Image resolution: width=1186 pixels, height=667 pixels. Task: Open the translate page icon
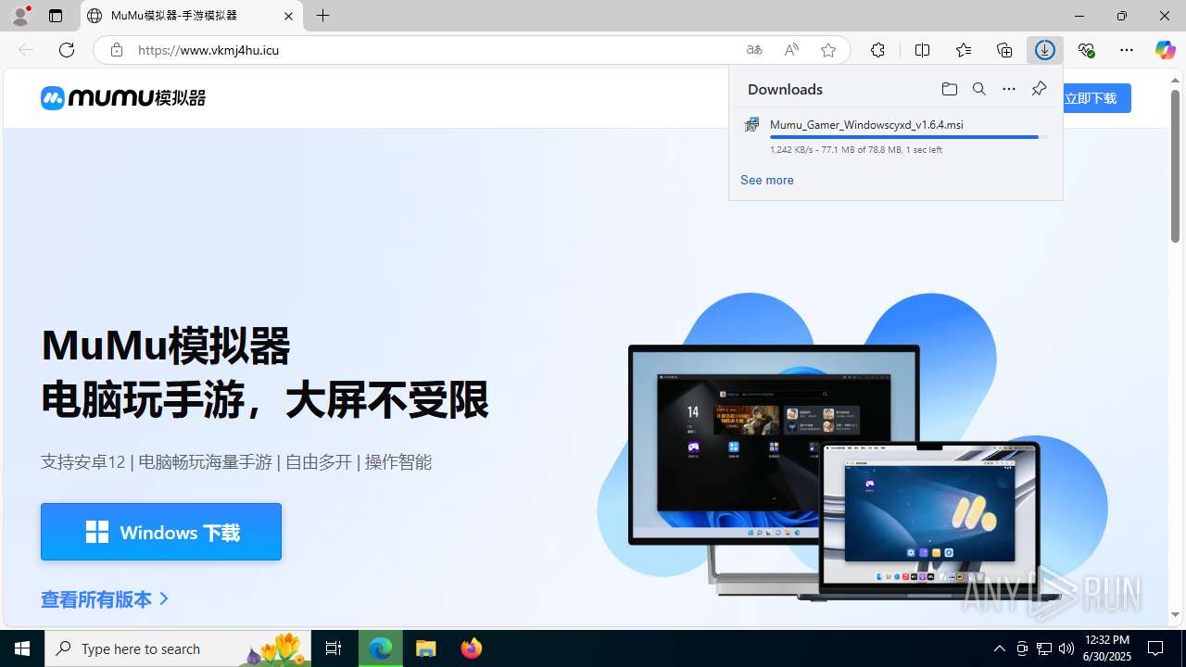click(754, 50)
